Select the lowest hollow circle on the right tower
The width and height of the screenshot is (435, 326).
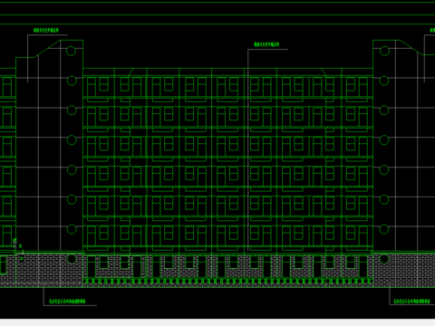384,229
